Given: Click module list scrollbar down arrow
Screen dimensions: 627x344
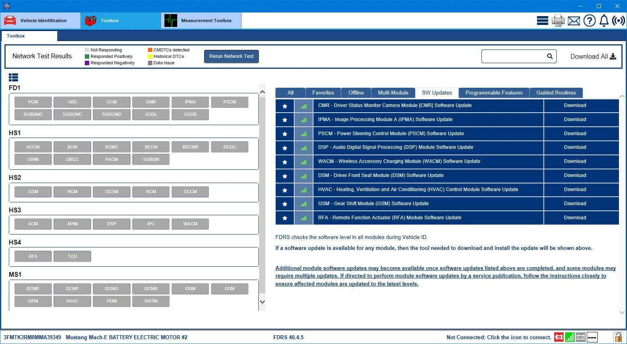Looking at the screenshot, I should click(x=262, y=302).
